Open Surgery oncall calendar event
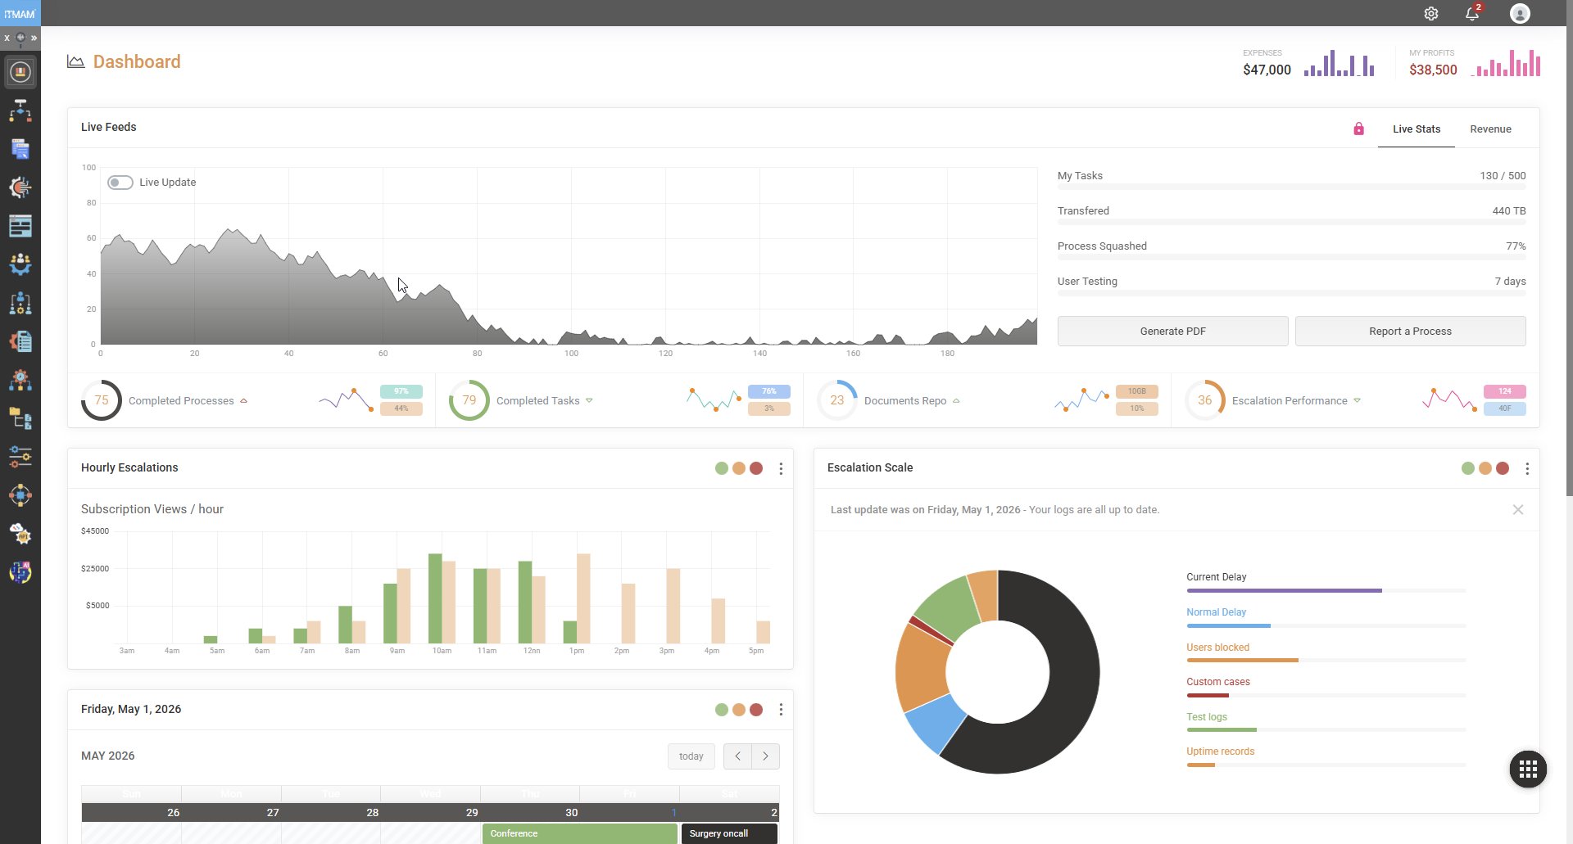This screenshot has height=844, width=1573. click(x=729, y=833)
